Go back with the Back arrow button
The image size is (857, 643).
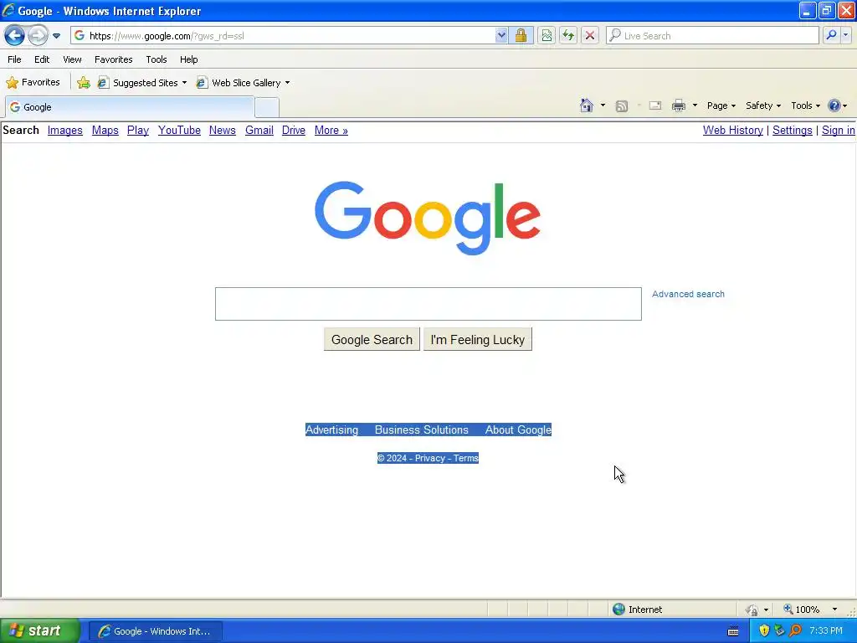point(14,35)
